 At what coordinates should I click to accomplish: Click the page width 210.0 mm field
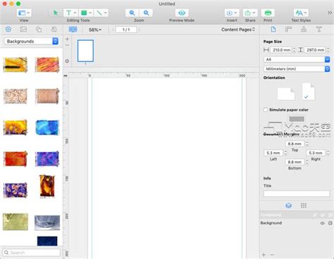(281, 50)
